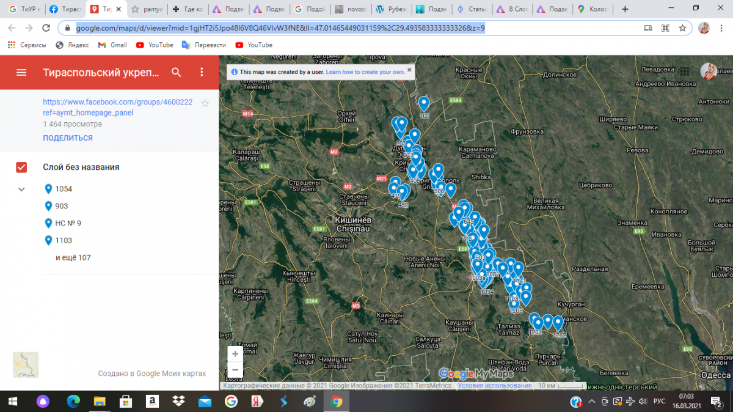Dismiss the 'map was created by a user' notice
The image size is (733, 412).
pos(409,70)
